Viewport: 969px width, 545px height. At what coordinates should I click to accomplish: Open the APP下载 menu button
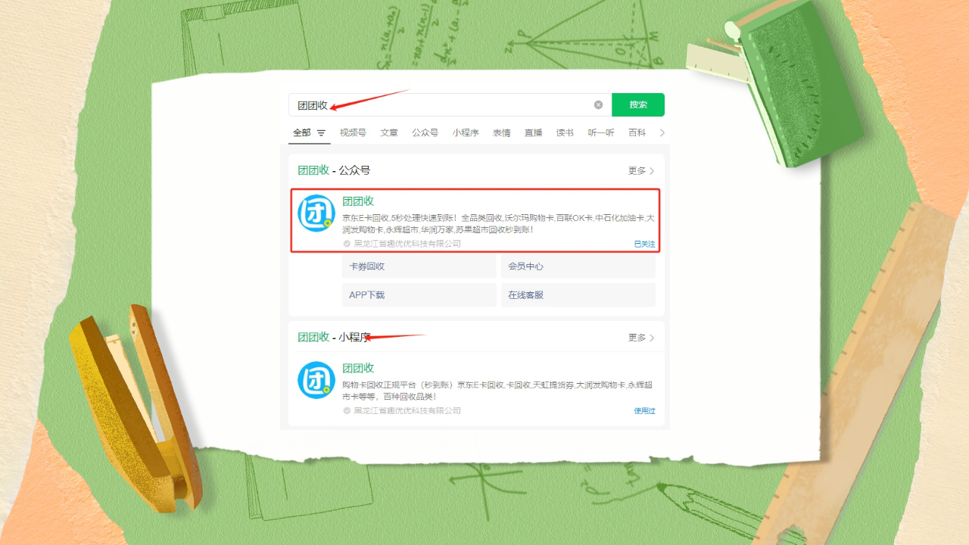(x=419, y=295)
